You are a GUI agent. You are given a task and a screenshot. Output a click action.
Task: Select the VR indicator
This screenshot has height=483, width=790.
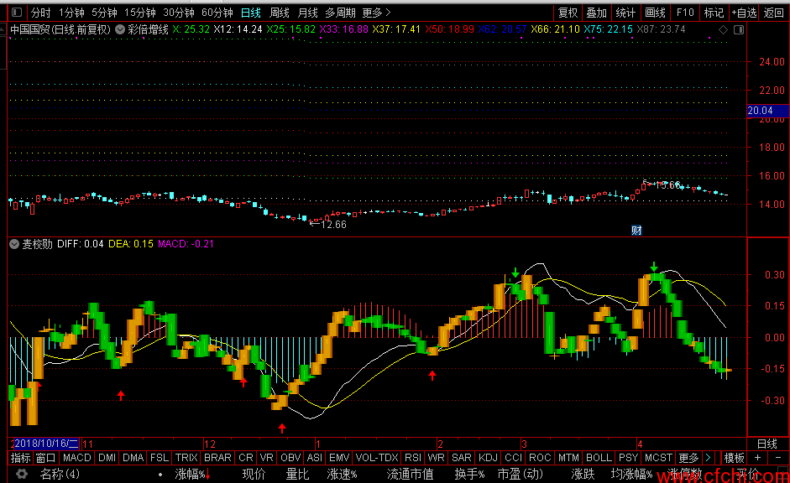click(x=266, y=458)
